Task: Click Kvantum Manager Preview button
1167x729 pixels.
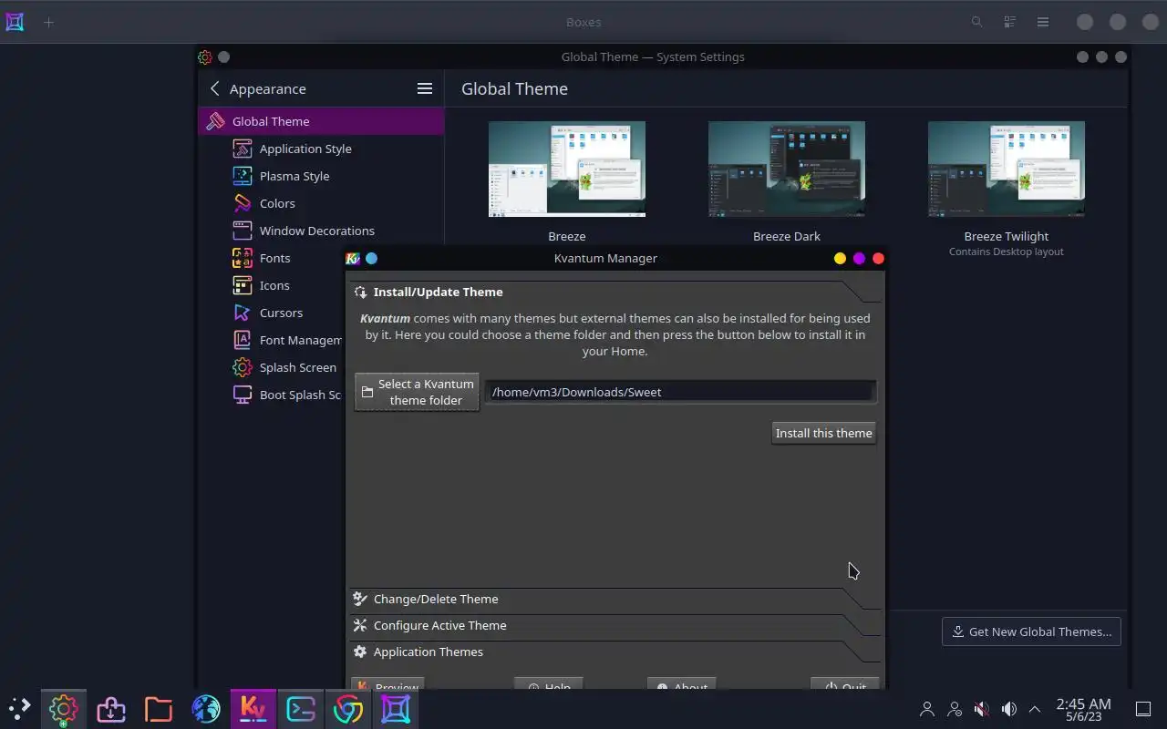Action: tap(387, 683)
